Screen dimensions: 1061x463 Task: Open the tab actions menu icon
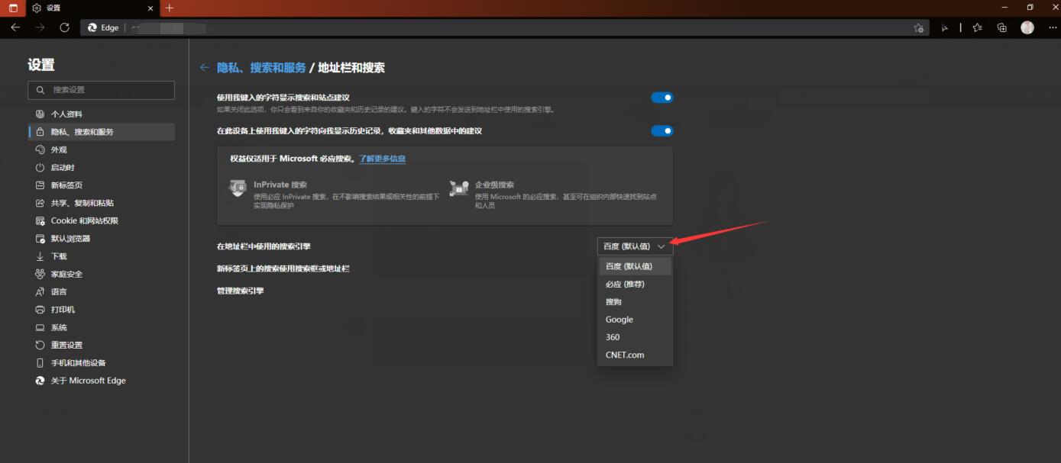[13, 8]
